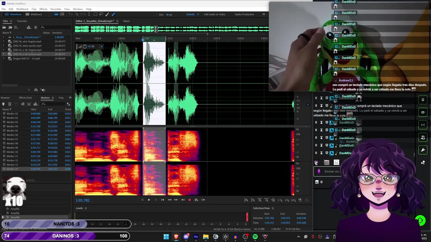Image resolution: width=431 pixels, height=242 pixels.
Task: Toggle Multitrack view mode
Action: pyautogui.click(x=34, y=14)
